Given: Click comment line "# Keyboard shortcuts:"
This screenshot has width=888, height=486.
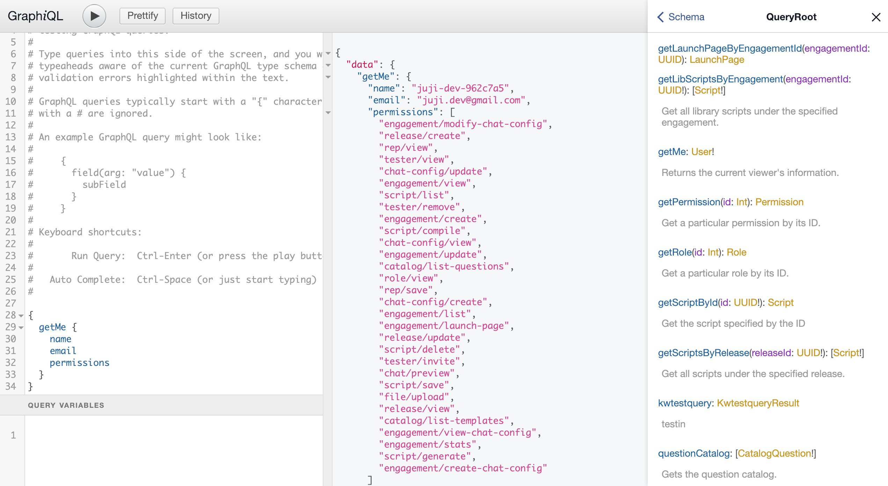Looking at the screenshot, I should (x=85, y=232).
